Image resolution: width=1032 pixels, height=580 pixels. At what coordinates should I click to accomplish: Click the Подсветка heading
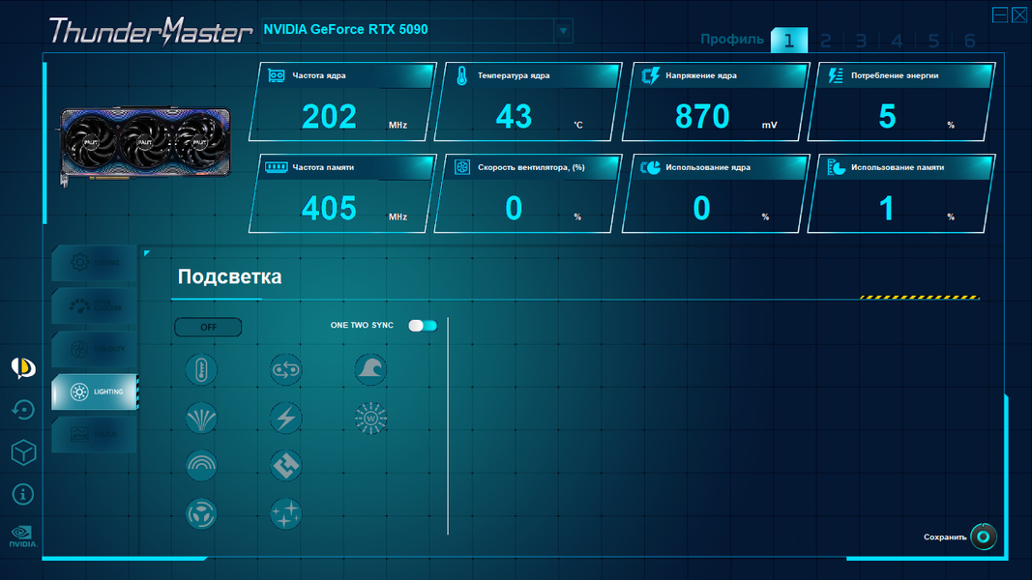pyautogui.click(x=229, y=276)
